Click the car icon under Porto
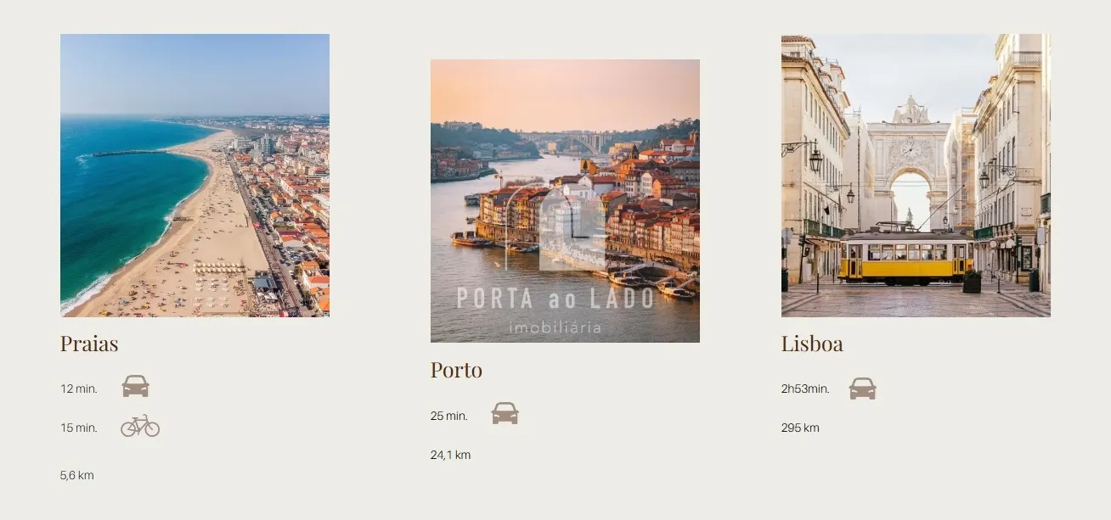This screenshot has height=520, width=1111. 505,413
